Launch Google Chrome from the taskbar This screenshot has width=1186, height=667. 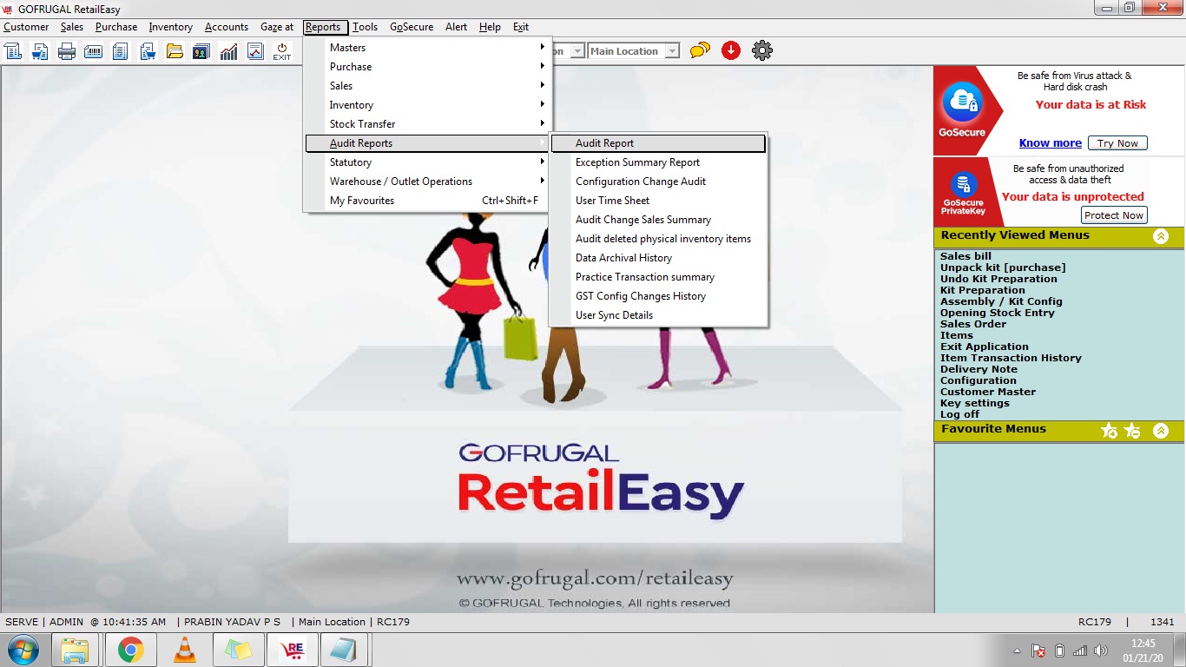tap(130, 650)
